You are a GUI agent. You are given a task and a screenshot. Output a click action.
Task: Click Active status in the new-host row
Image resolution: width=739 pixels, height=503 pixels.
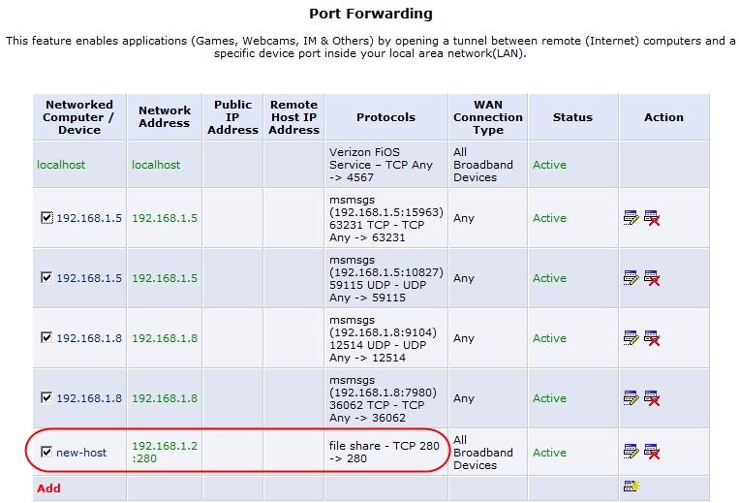(549, 453)
